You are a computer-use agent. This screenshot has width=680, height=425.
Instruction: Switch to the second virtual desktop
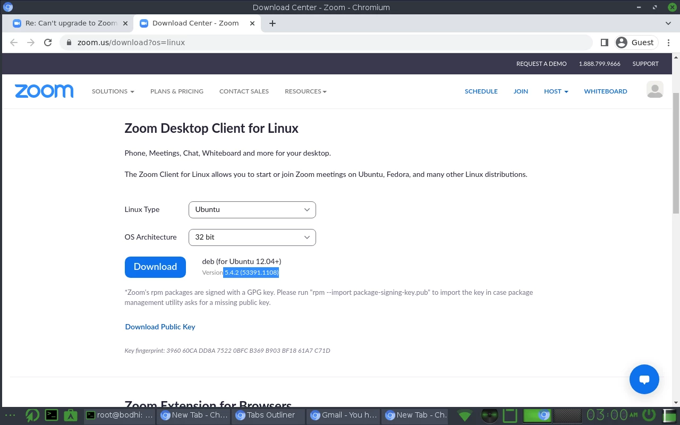coord(567,415)
